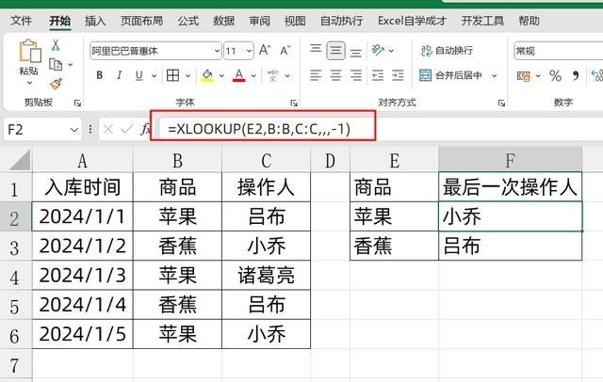Screen dimensions: 603x382
Task: Click cell containing 诸葛亮
Action: click(x=266, y=276)
